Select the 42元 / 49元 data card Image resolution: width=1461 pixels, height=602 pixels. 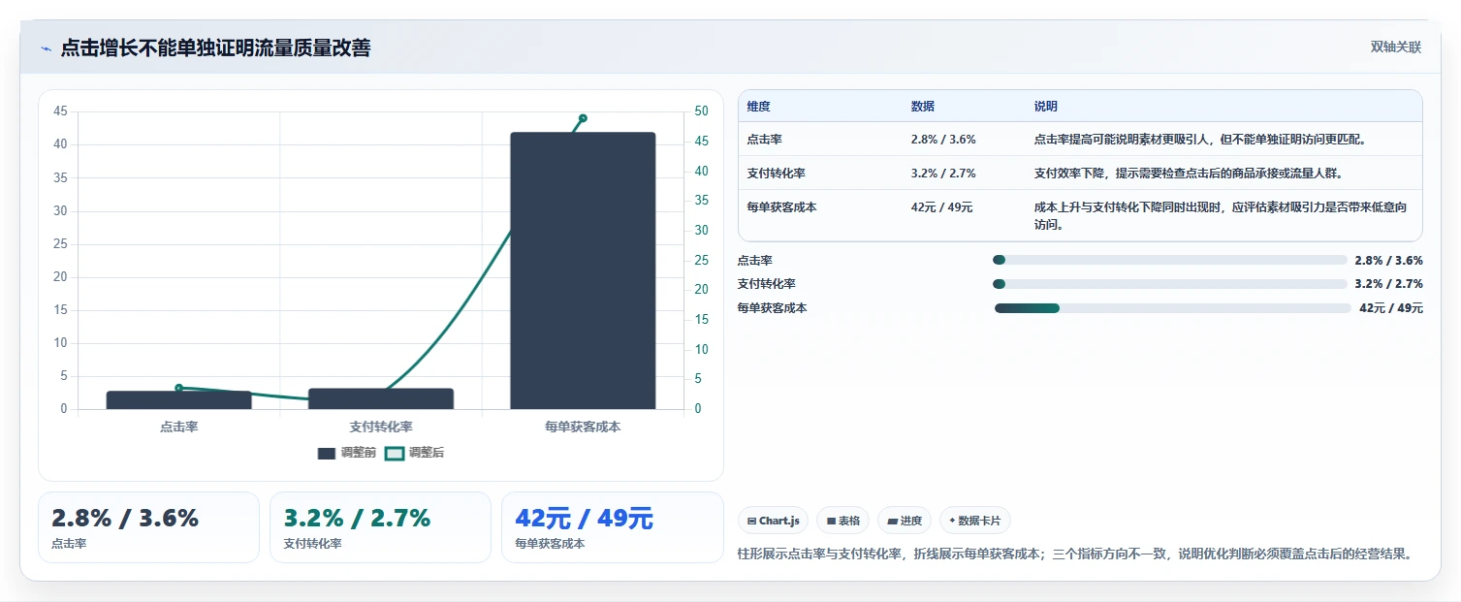613,527
